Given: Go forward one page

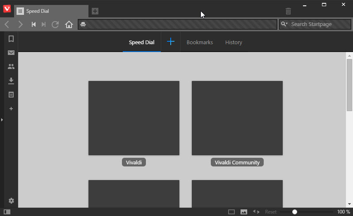Looking at the screenshot, I should click(21, 24).
